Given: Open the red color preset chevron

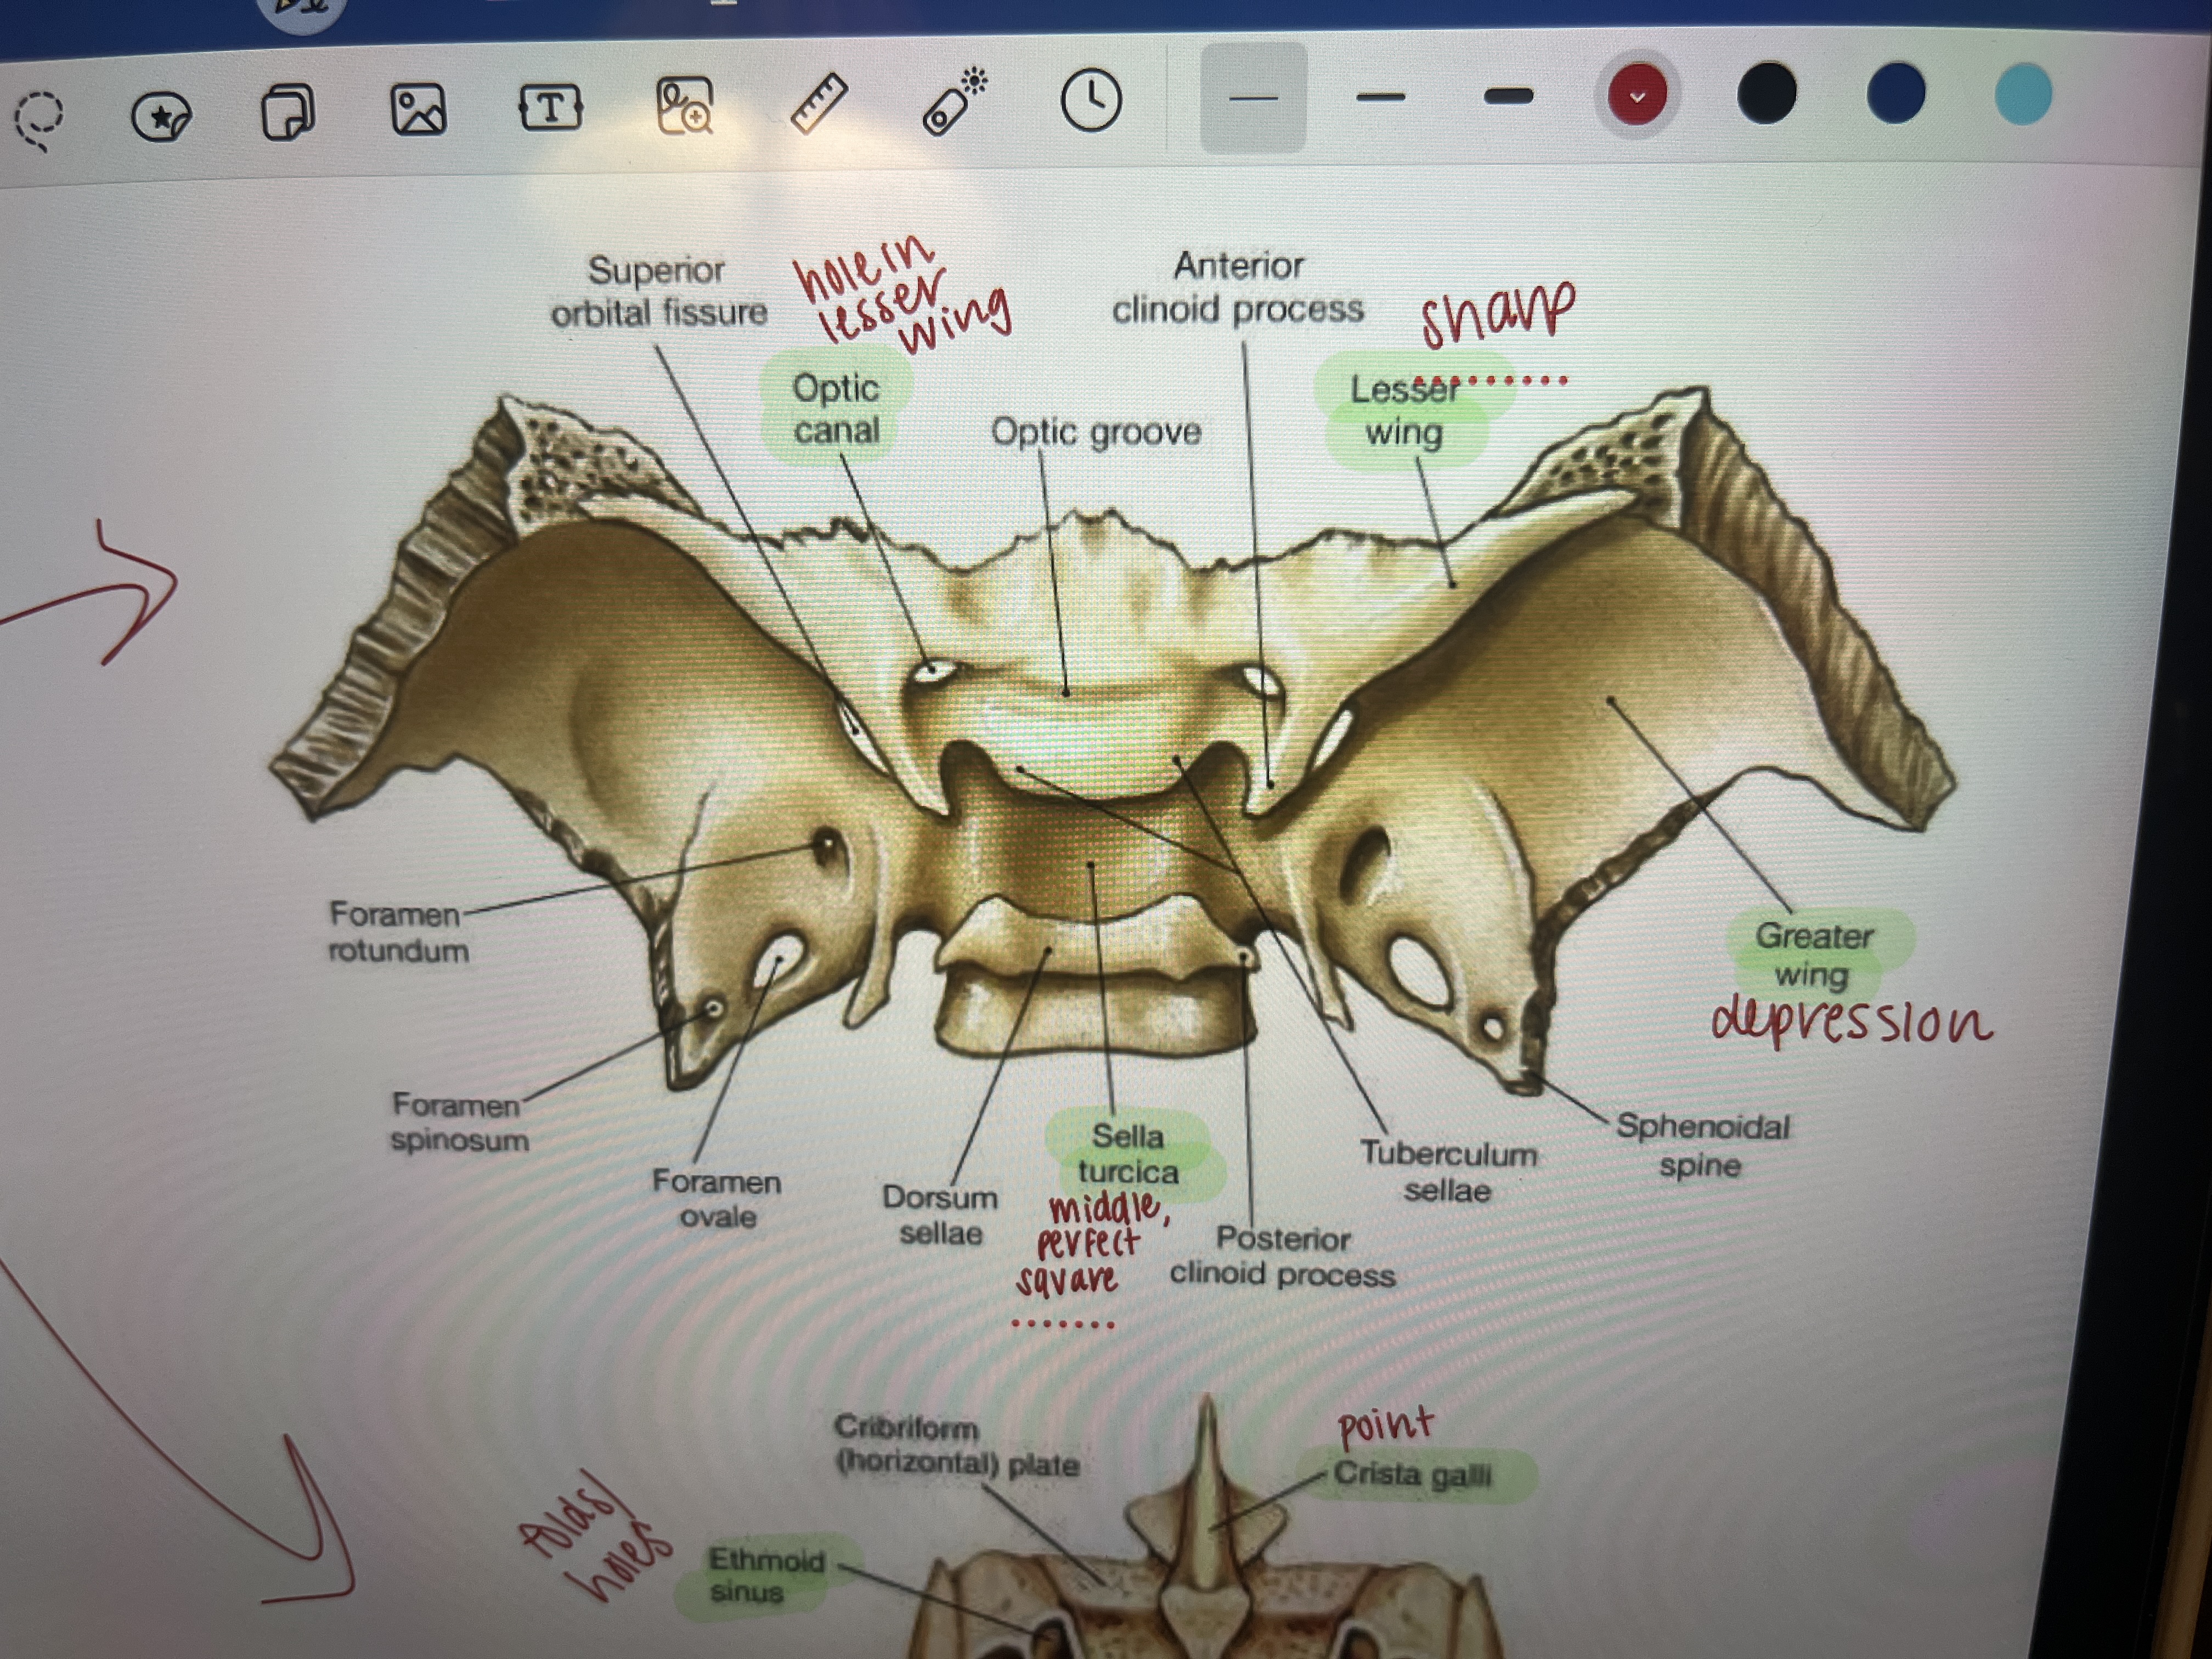Looking at the screenshot, I should (x=1637, y=96).
